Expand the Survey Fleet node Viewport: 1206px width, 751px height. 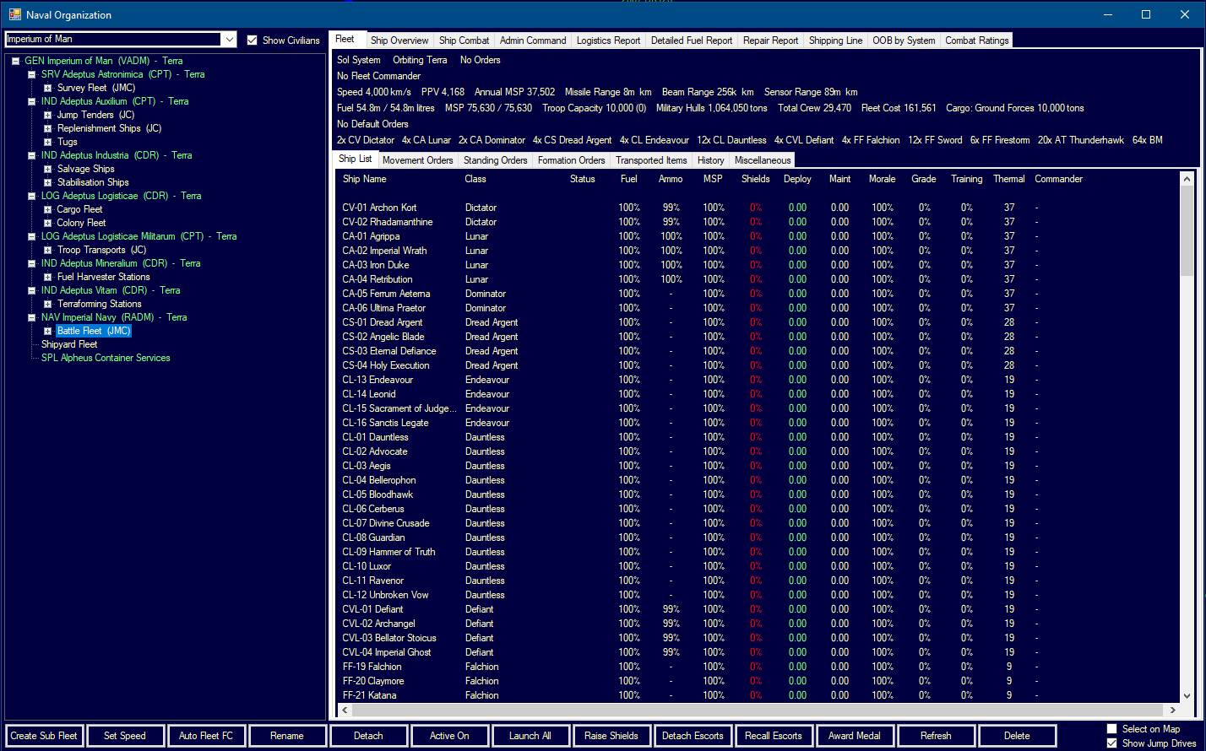click(x=48, y=88)
